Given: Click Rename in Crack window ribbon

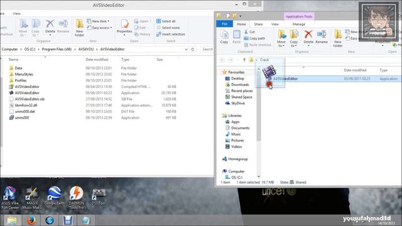Looking at the screenshot, I should pos(322,36).
